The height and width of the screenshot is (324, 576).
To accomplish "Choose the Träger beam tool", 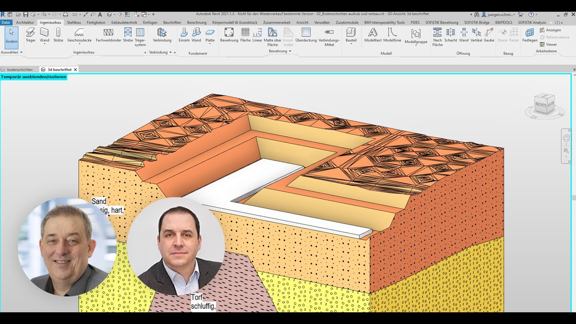I will click(x=31, y=35).
